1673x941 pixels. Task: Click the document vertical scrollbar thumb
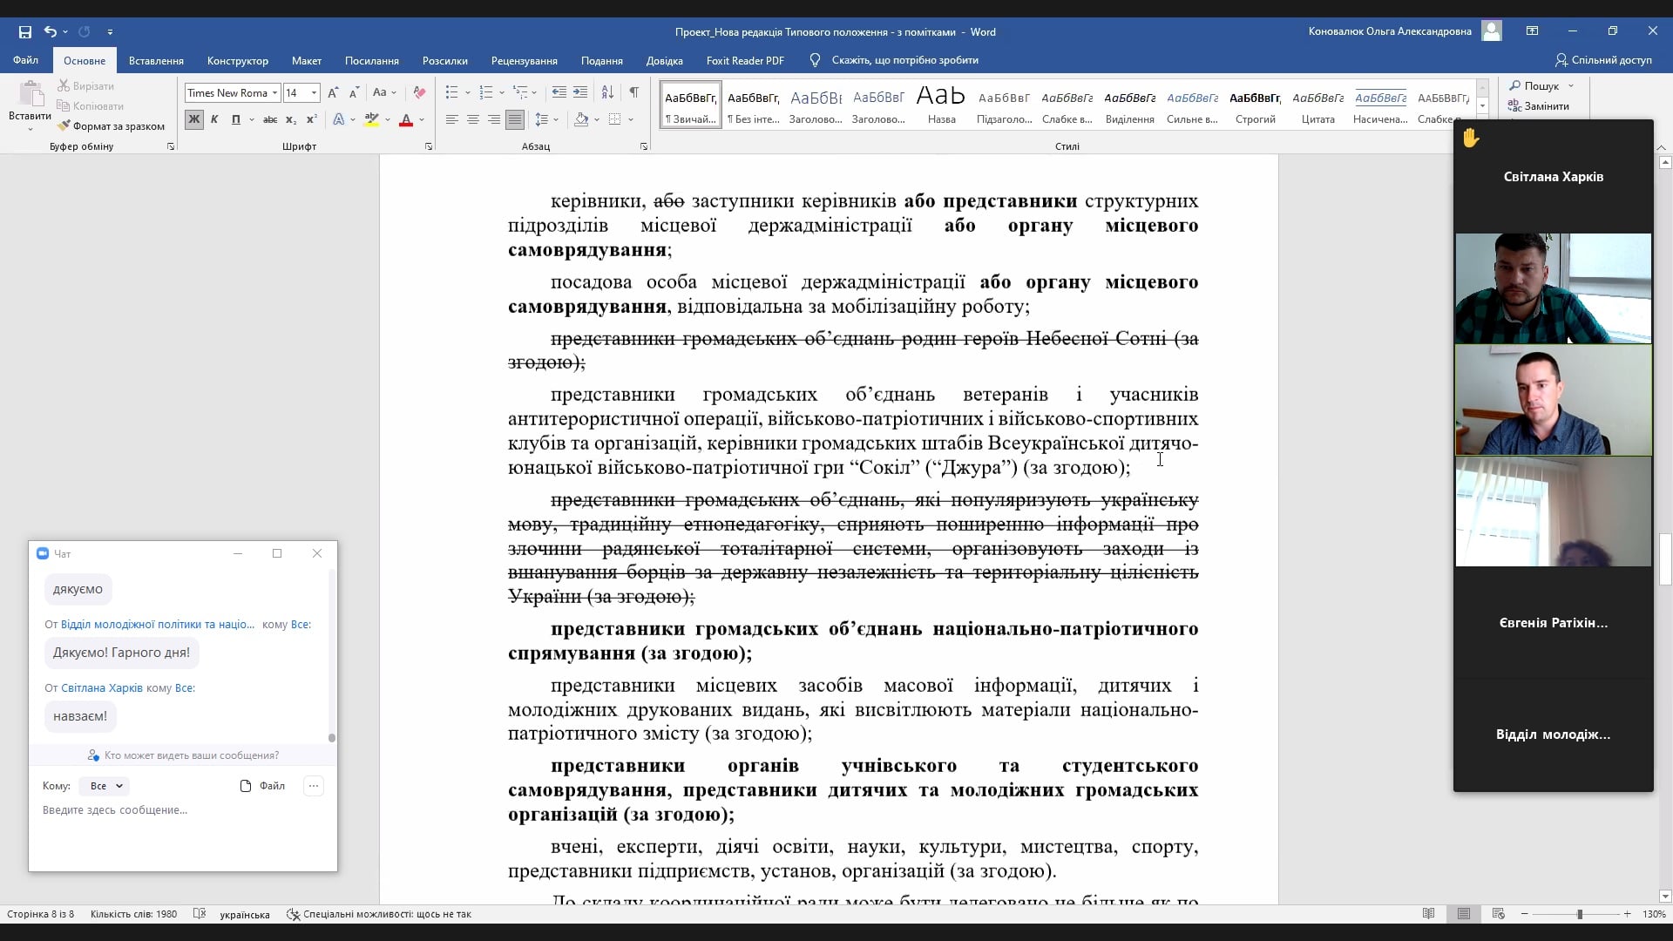1665,559
